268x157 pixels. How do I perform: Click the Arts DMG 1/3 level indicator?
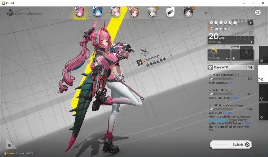click(250, 94)
